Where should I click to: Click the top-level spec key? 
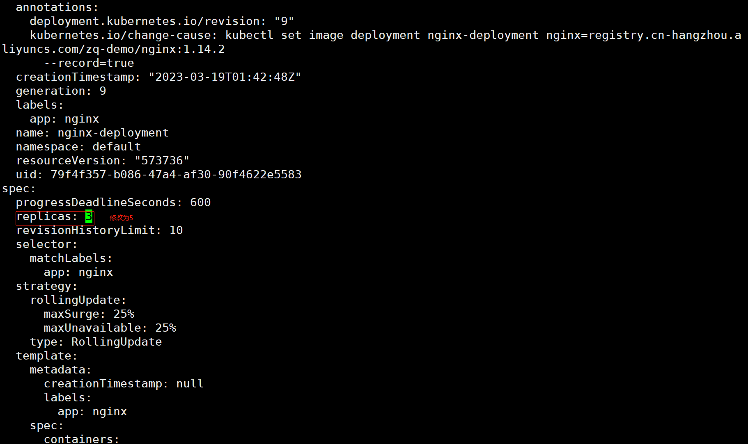click(19, 189)
